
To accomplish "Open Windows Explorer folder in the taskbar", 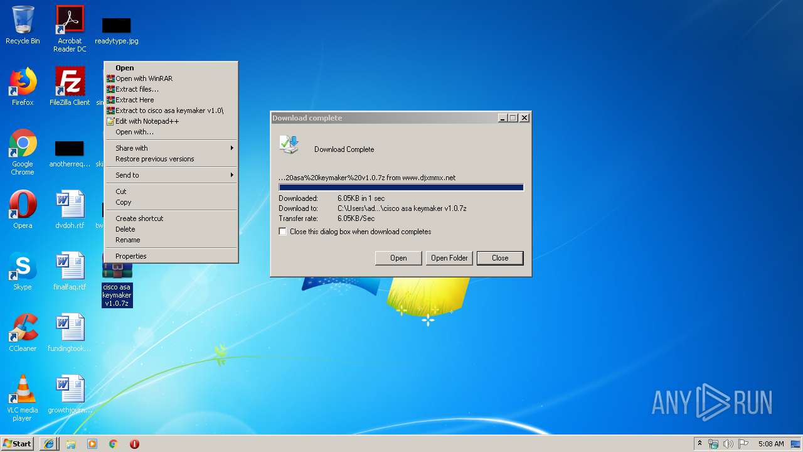I will (71, 444).
